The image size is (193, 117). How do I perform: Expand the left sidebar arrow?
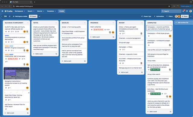coord(2,16)
